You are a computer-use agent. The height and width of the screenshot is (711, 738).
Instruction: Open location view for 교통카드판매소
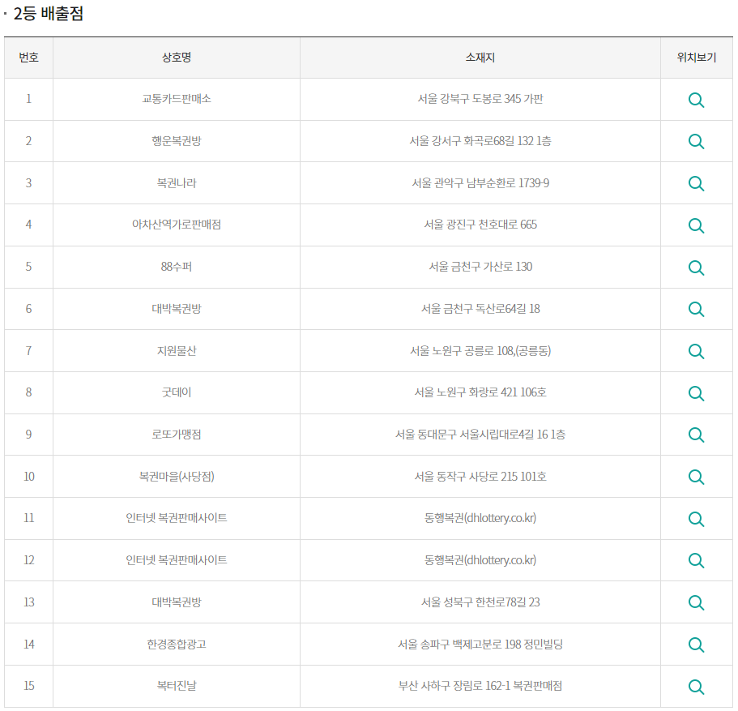point(696,100)
